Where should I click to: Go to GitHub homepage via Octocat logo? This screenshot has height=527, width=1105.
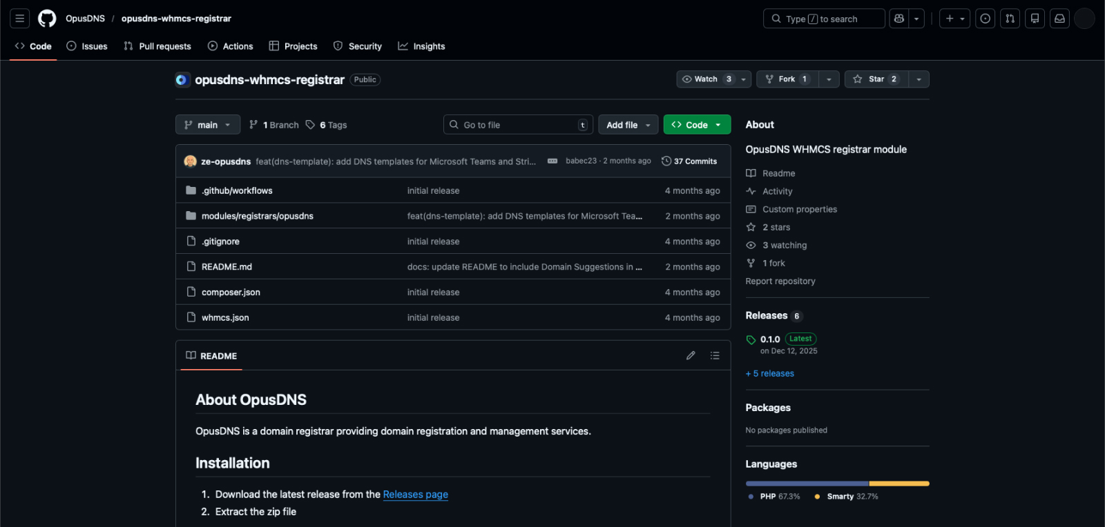(x=47, y=19)
